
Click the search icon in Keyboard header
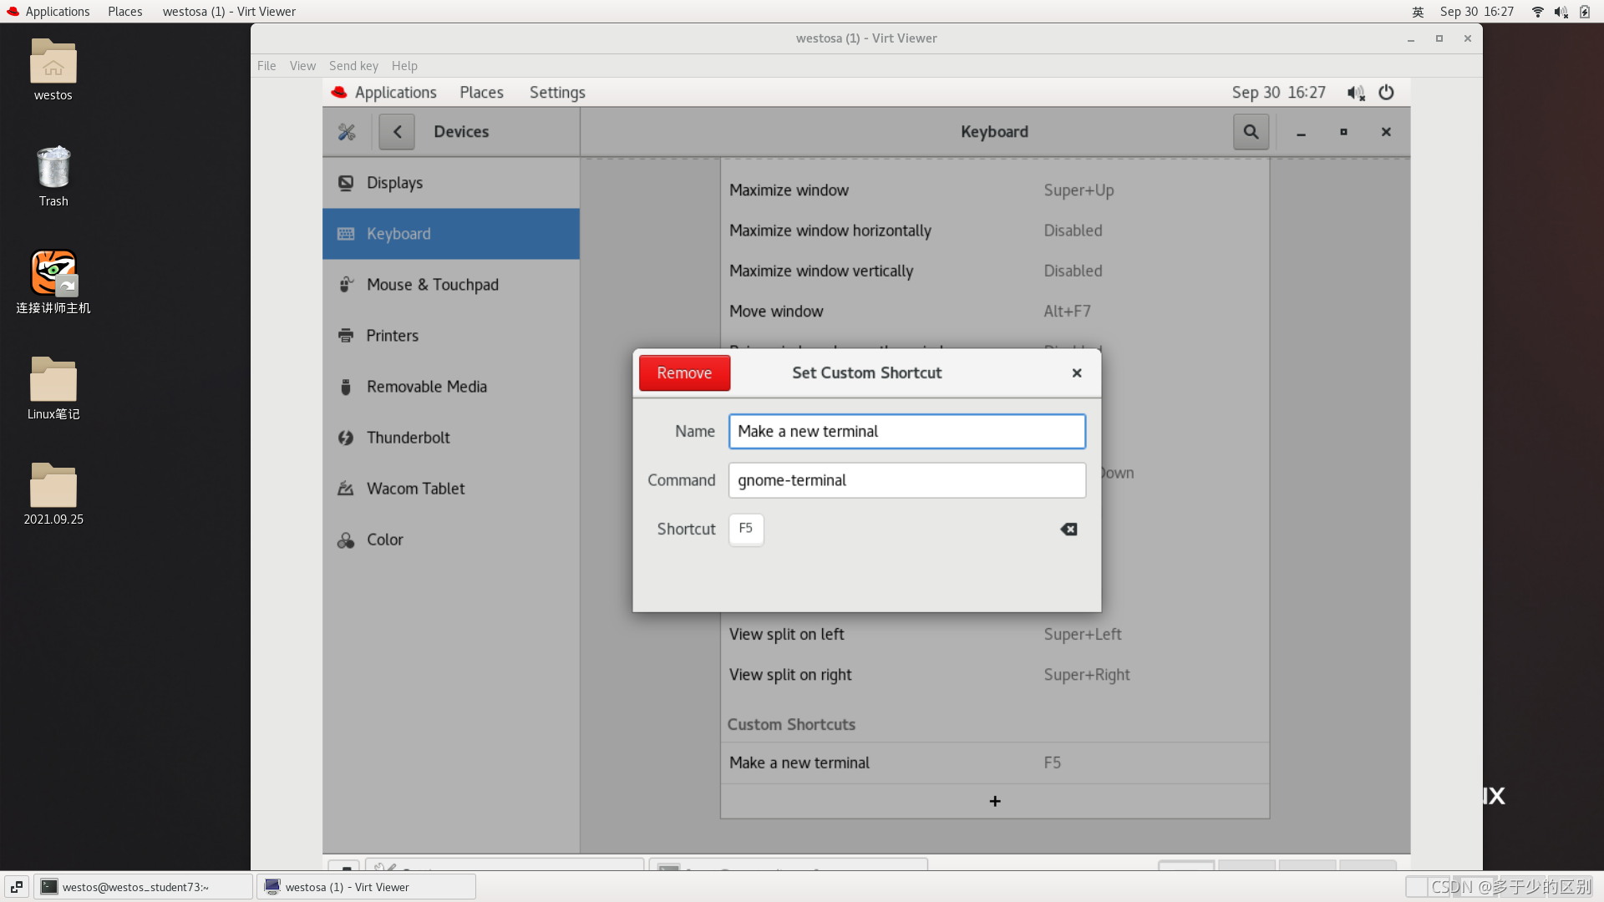click(x=1251, y=132)
